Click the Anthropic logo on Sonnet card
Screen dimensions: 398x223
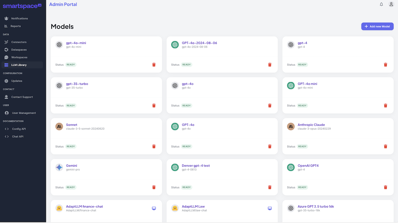pos(59,126)
